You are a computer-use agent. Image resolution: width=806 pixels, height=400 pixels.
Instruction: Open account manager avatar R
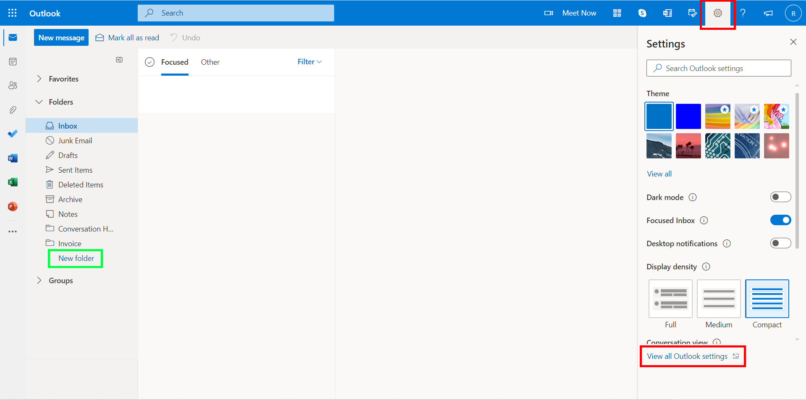(x=793, y=13)
